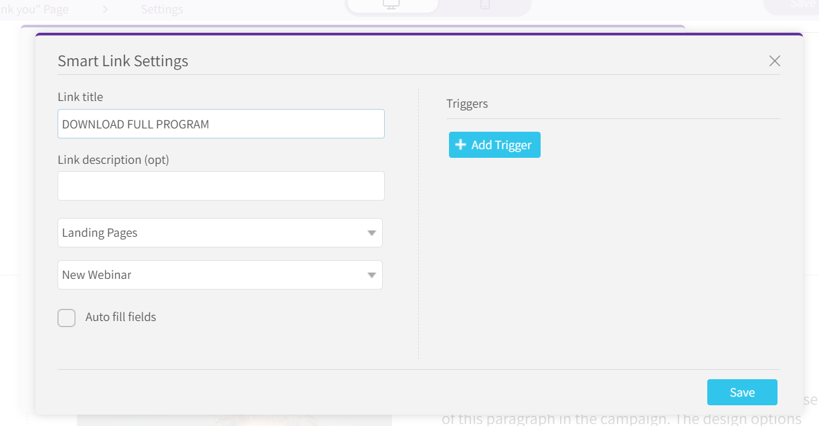Screen dimensions: 819x426
Task: Click the New Webinar dropdown arrow
Action: point(371,276)
